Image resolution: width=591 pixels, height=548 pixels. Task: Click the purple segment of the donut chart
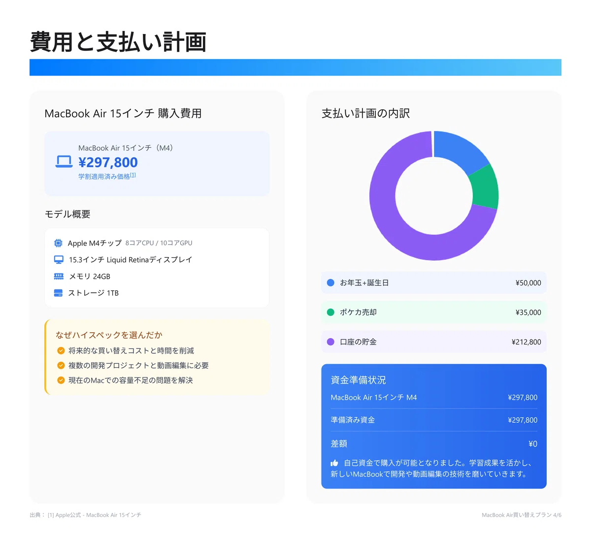point(389,222)
